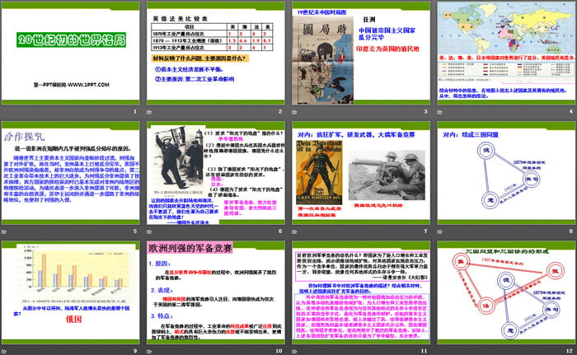Select slide 8 with 三国同盟 triangle diagram

click(x=506, y=173)
